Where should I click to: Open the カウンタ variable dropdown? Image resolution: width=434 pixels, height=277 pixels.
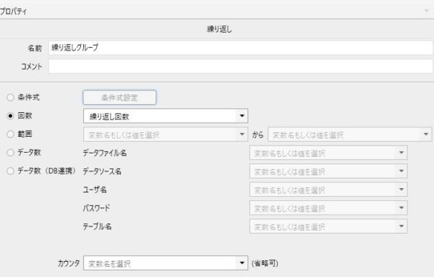click(x=166, y=263)
